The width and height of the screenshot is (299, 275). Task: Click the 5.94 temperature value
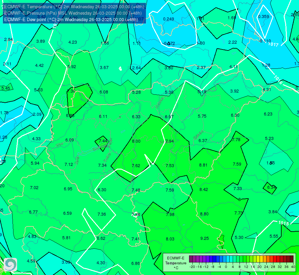35,163
